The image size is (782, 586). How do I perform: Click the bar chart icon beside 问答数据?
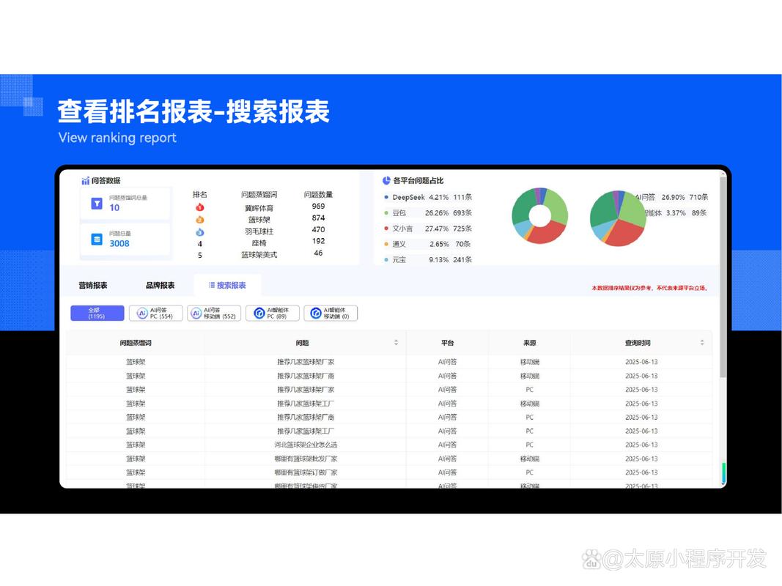(86, 180)
